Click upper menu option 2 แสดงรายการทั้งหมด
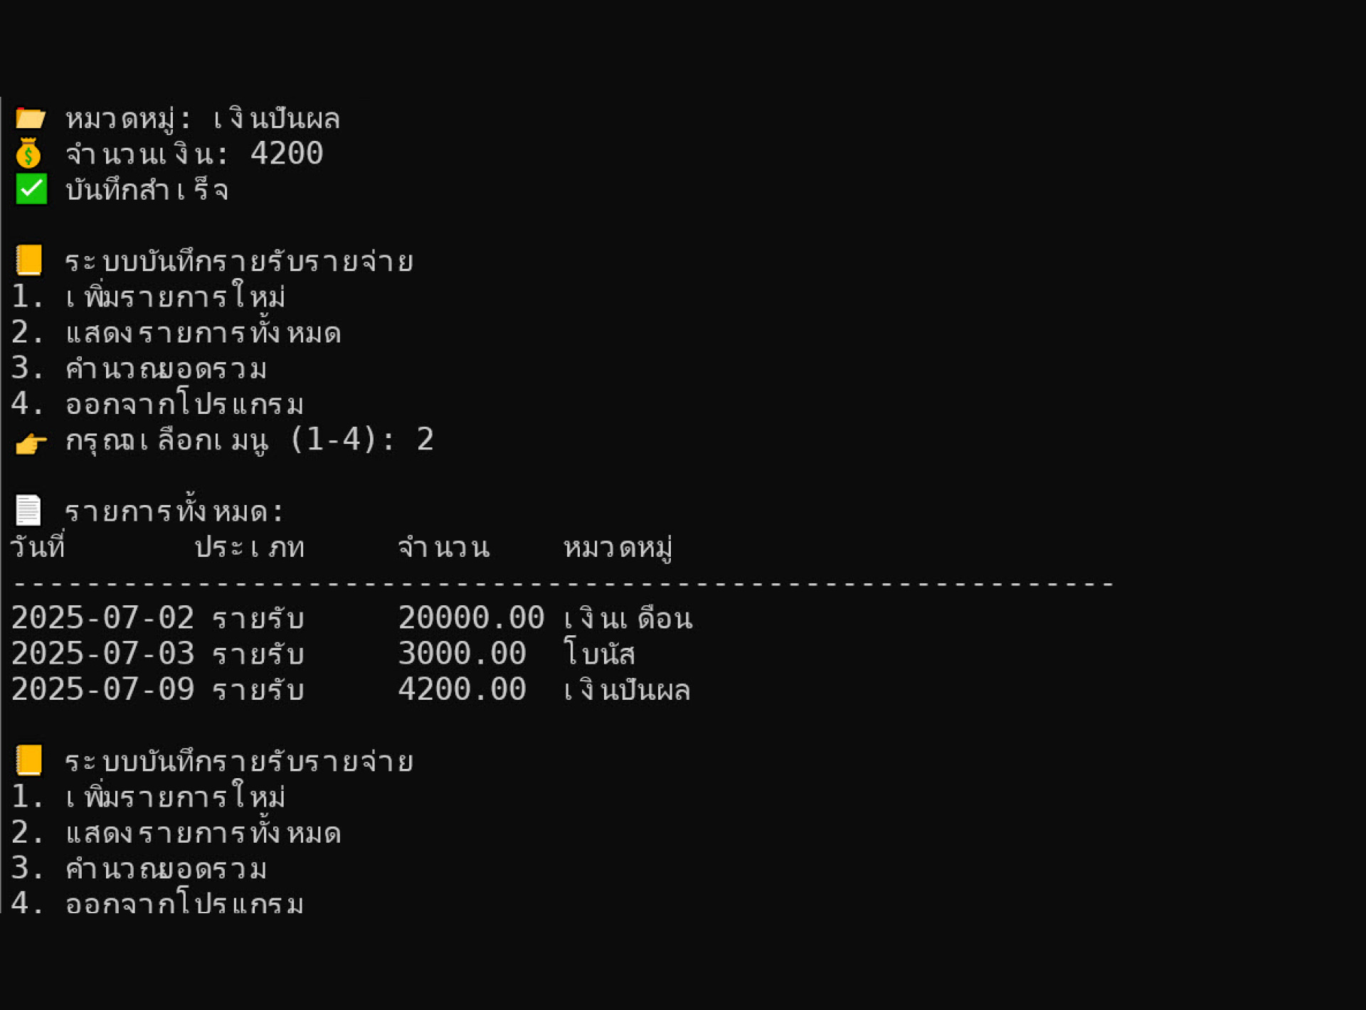The width and height of the screenshot is (1366, 1010). [x=176, y=332]
